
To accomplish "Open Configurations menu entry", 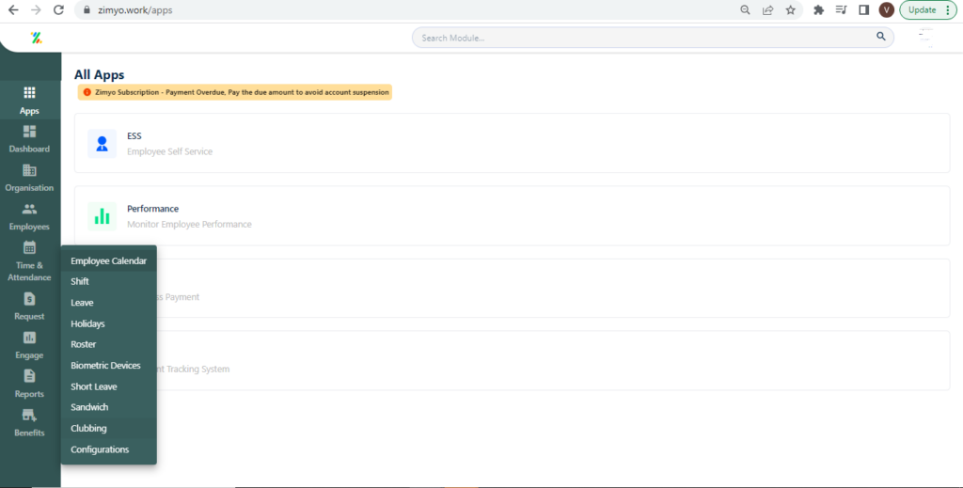I will tap(109, 449).
